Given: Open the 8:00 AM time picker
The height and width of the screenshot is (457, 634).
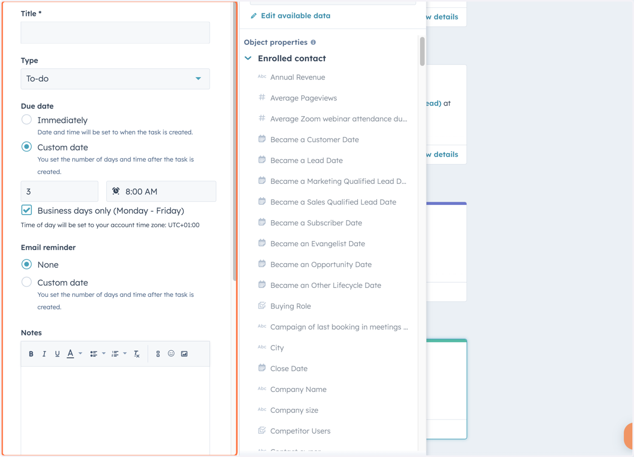Looking at the screenshot, I should pos(161,191).
